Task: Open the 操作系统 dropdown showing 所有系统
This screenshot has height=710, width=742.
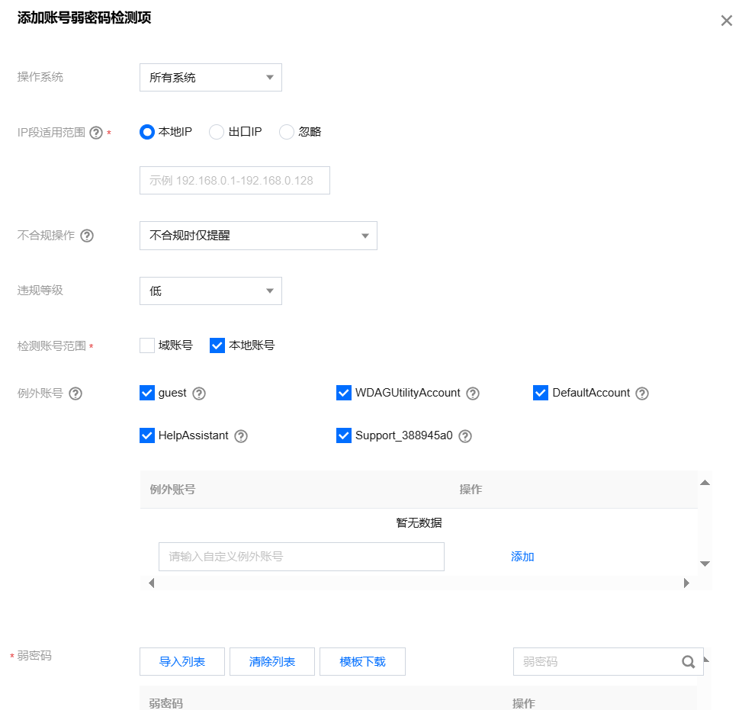Action: click(x=210, y=77)
